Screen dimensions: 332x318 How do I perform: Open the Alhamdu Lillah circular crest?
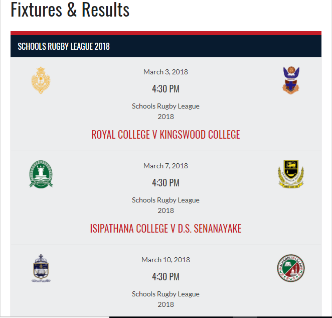click(x=291, y=268)
